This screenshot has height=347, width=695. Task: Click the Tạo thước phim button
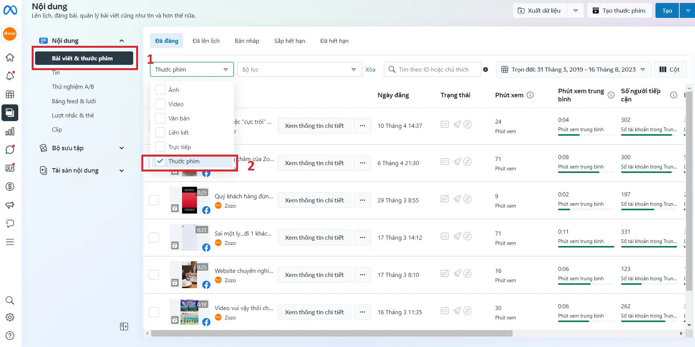pyautogui.click(x=619, y=10)
